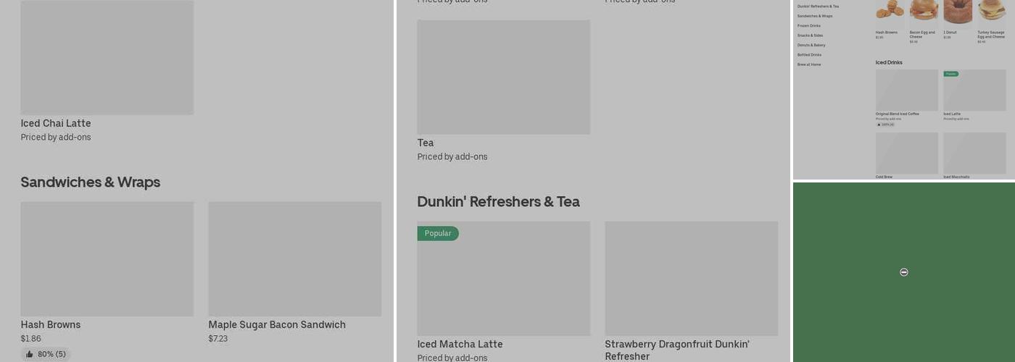Go to Dunkin' Refreshers & Tea in sidebar menu
Screen dimensions: 1015x362
(x=818, y=6)
